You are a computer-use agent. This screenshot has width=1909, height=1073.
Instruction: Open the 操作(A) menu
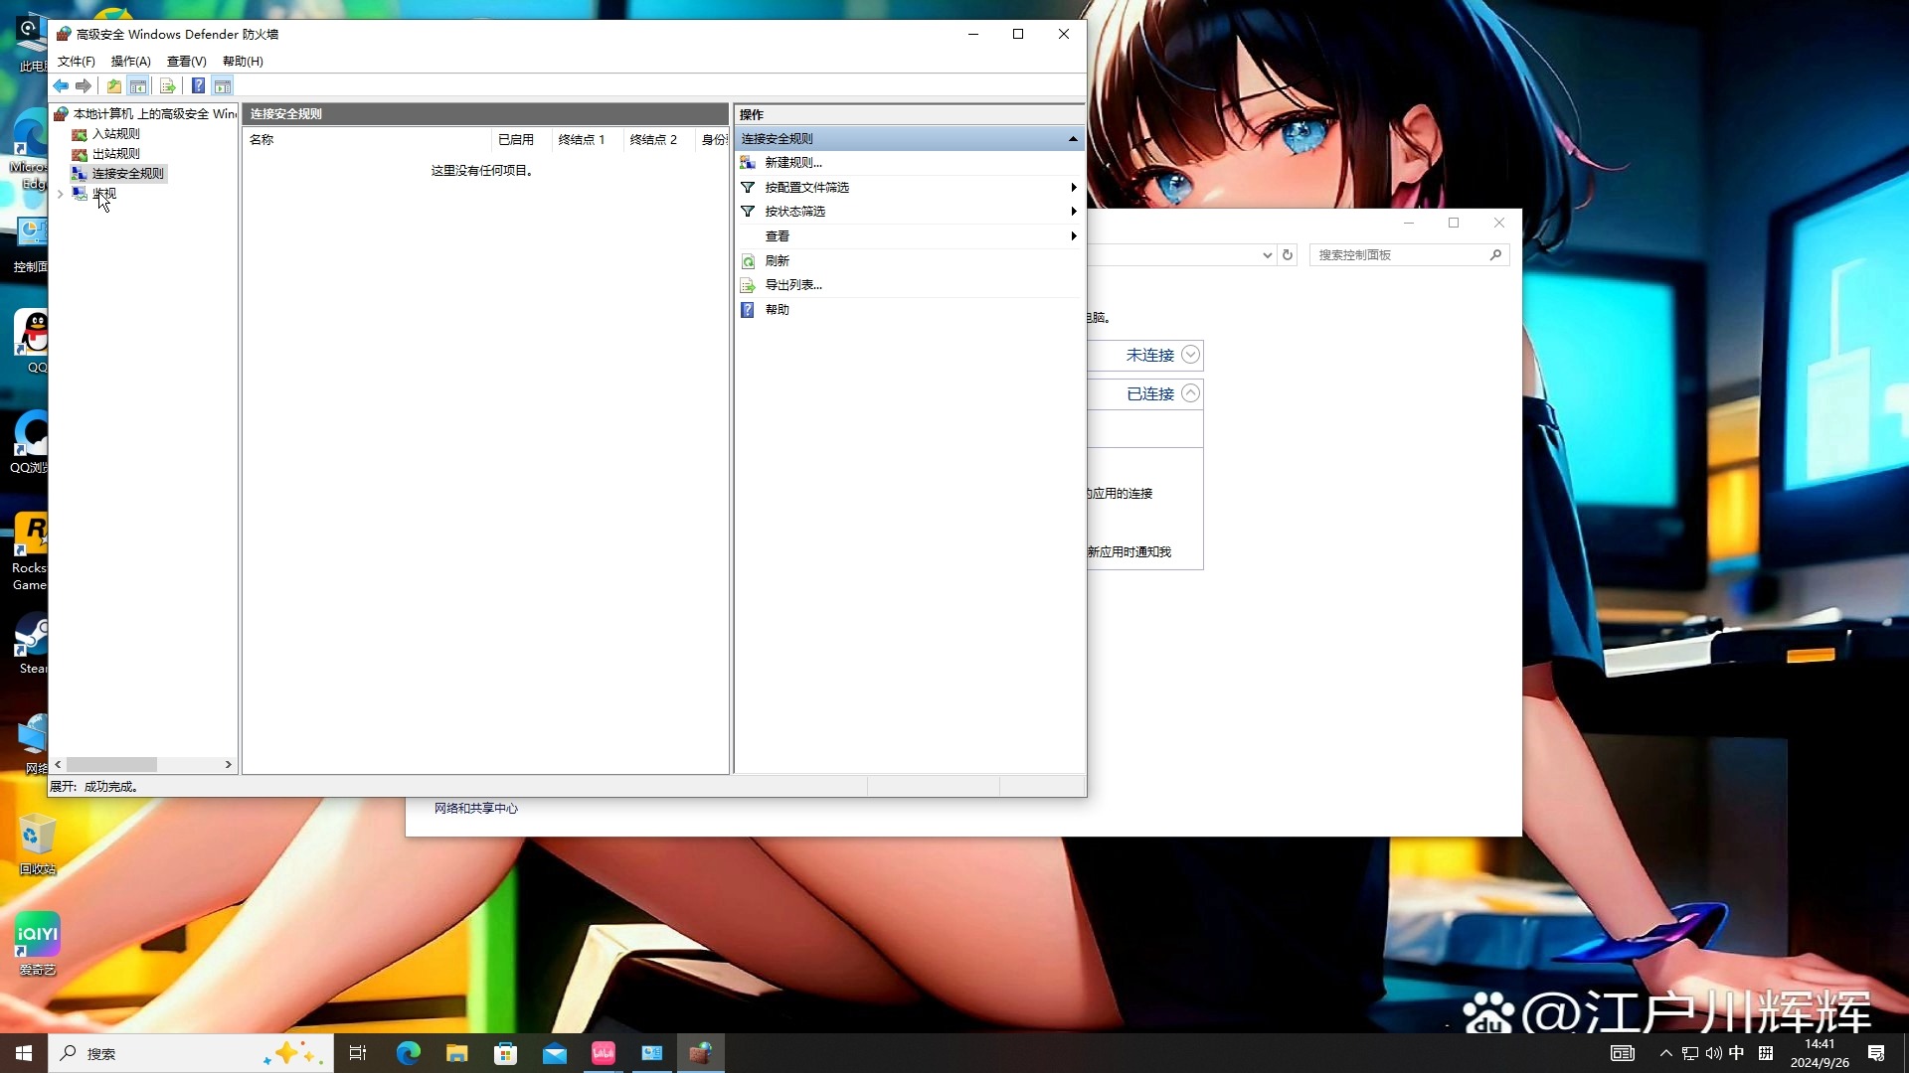[130, 62]
